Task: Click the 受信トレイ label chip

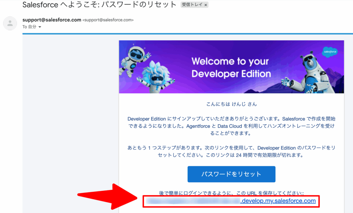Action: tap(192, 5)
